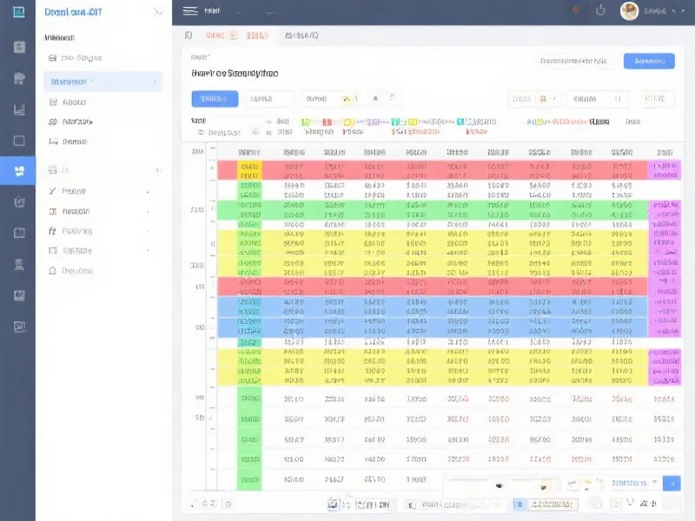Click the purple cell ending the top red row
The height and width of the screenshot is (521, 695).
tap(664, 170)
